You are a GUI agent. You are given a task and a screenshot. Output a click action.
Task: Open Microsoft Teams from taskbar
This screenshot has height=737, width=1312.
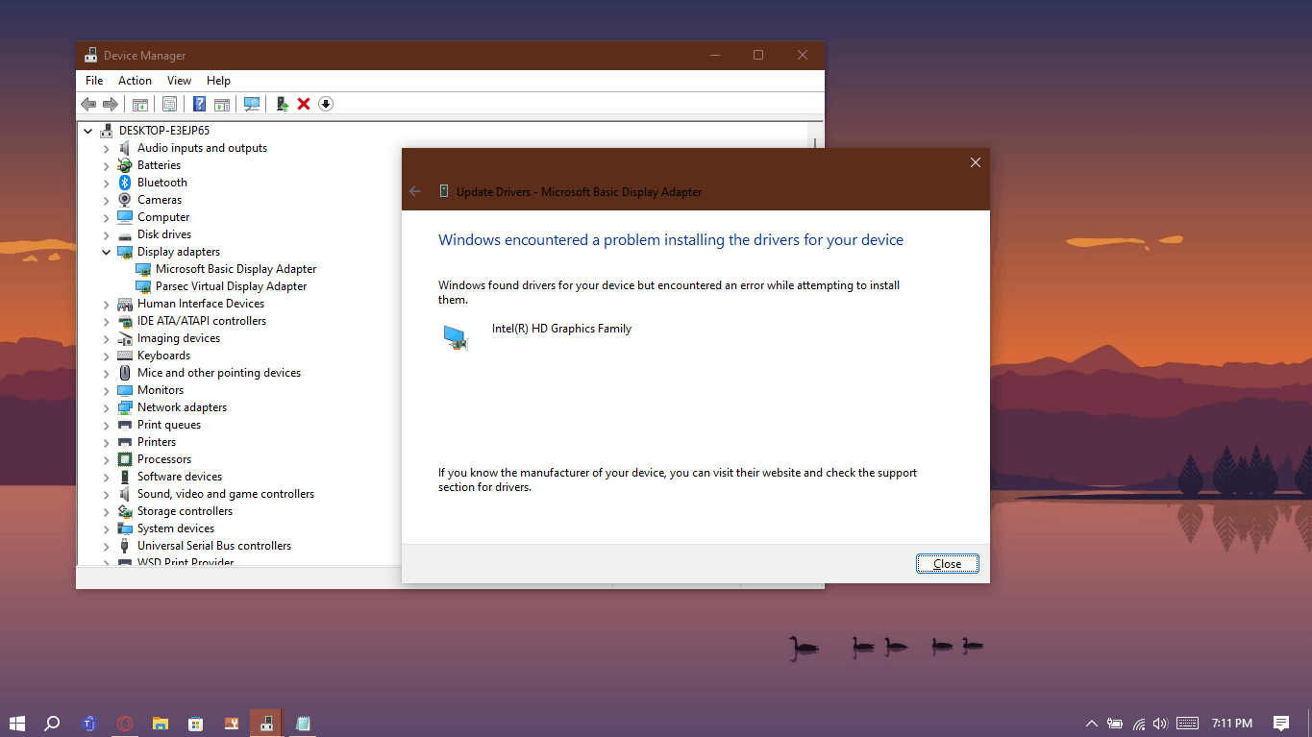89,723
